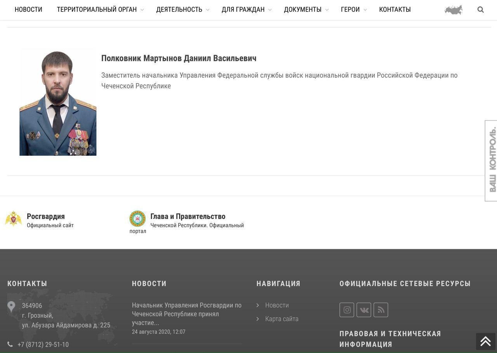Click the Chechen Republic government emblem
The image size is (497, 353).
tap(137, 219)
